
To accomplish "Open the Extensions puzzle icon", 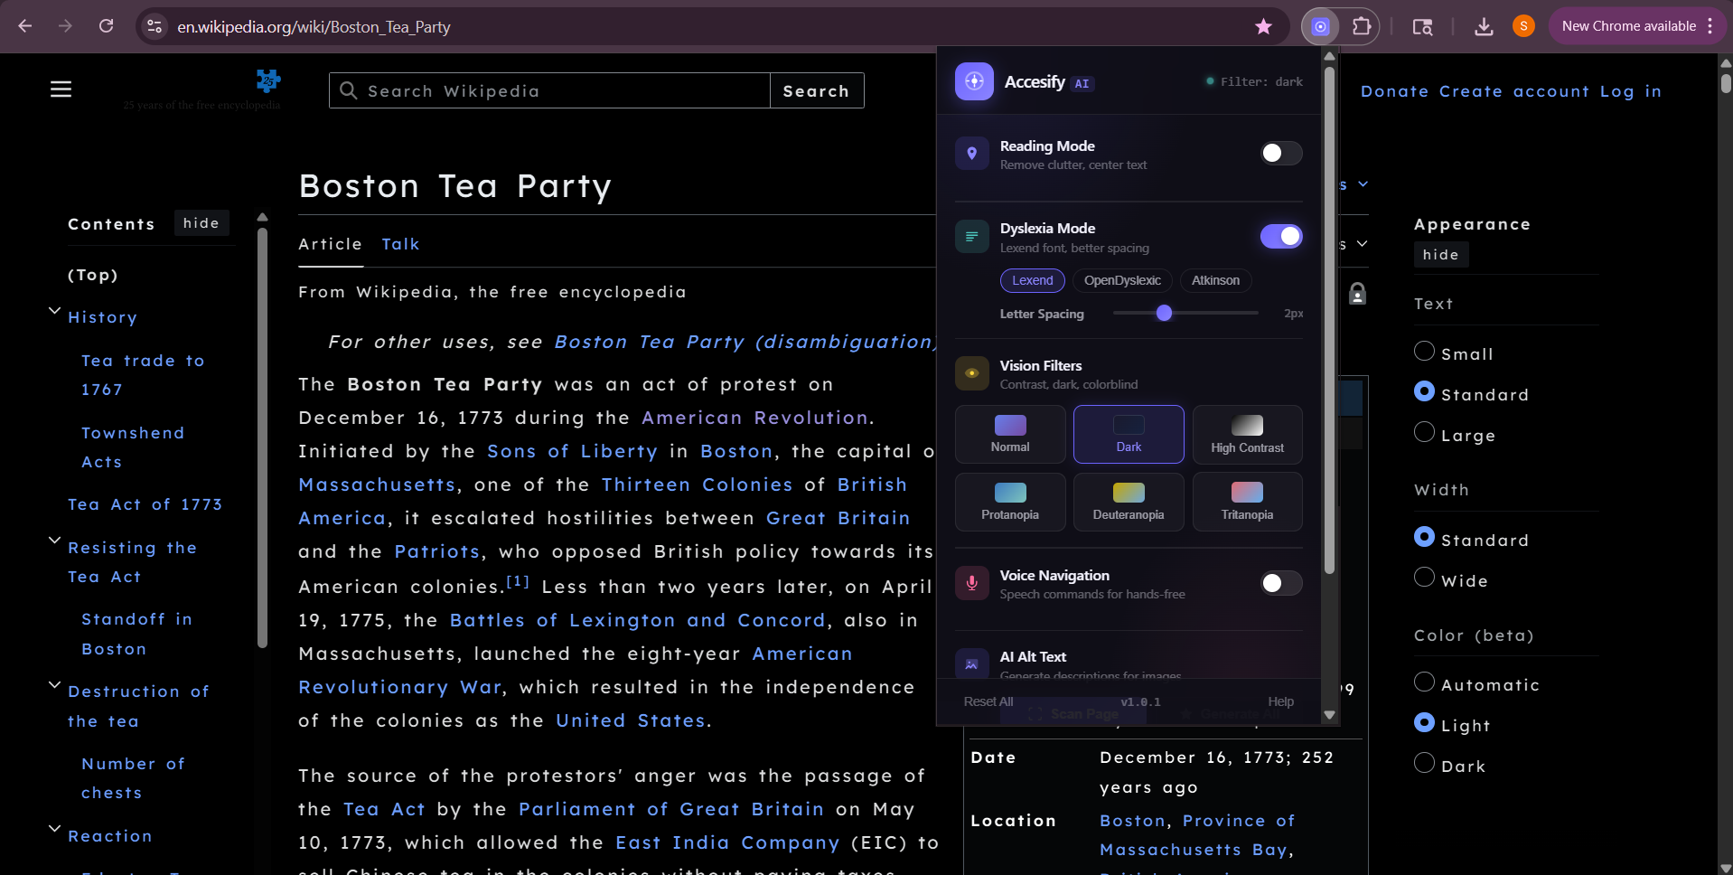I will 1362,26.
